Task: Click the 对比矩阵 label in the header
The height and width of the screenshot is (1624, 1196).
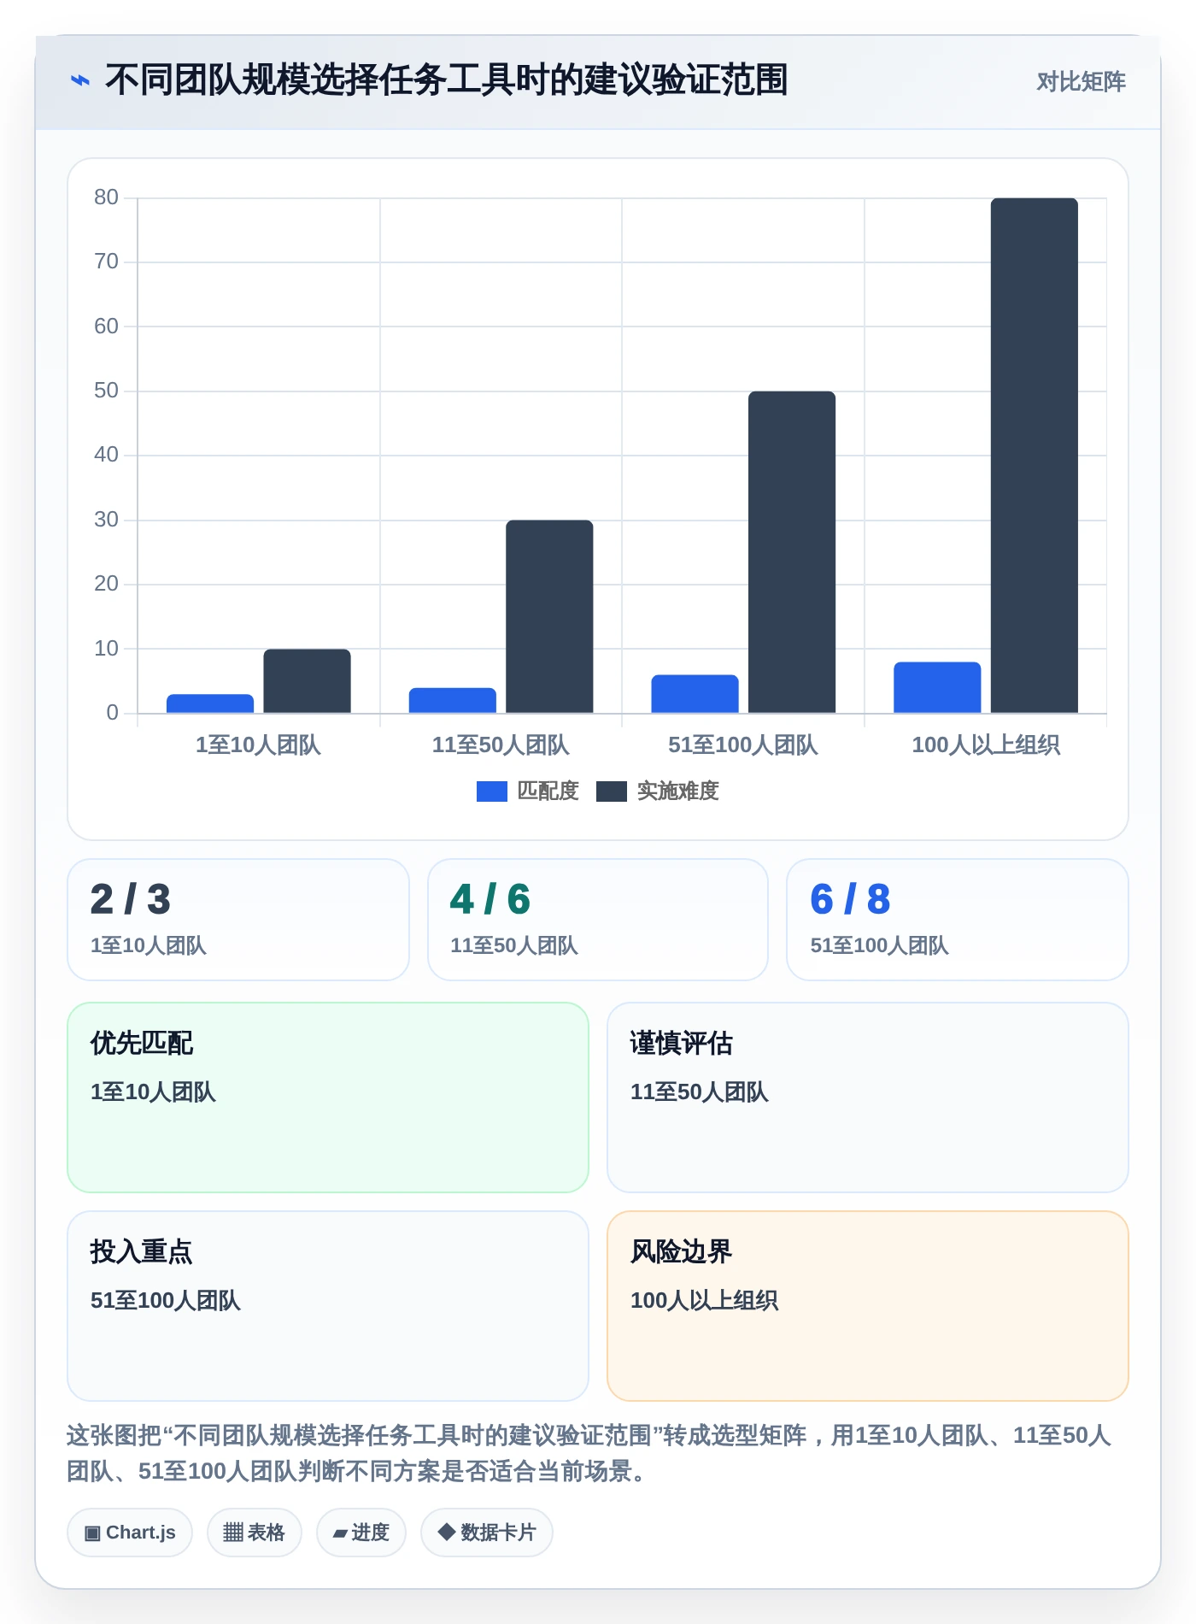Action: (1081, 82)
